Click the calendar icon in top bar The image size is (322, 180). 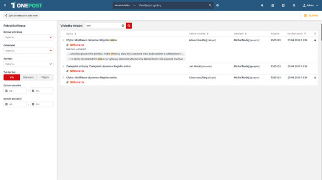tap(273, 5)
